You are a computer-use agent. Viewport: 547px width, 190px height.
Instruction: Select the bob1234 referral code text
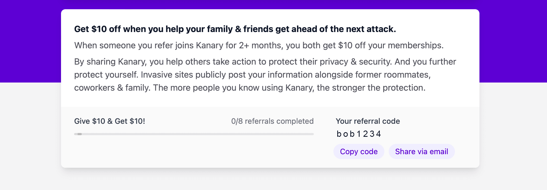[x=359, y=134]
